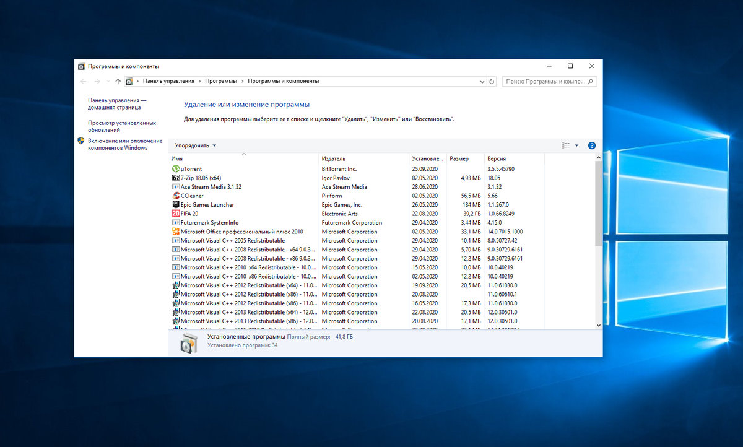Open Панель управления домашняя страница link
Image resolution: width=743 pixels, height=447 pixels.
[117, 103]
